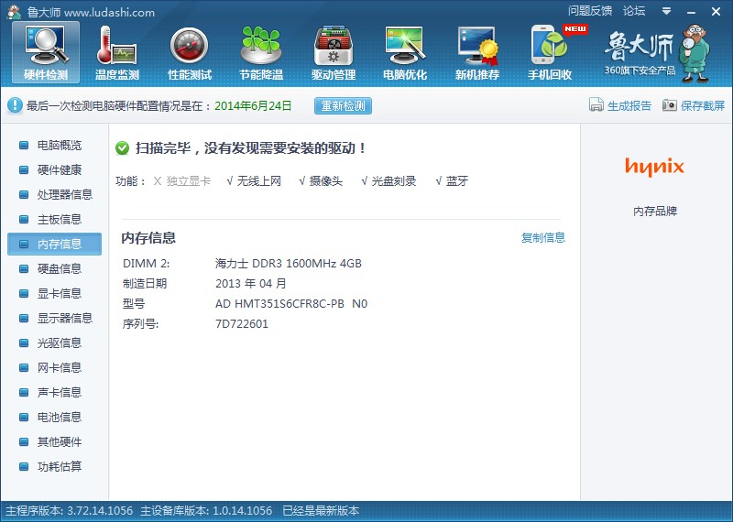Click the blue info exclamation icon
733x522 pixels.
pos(15,105)
